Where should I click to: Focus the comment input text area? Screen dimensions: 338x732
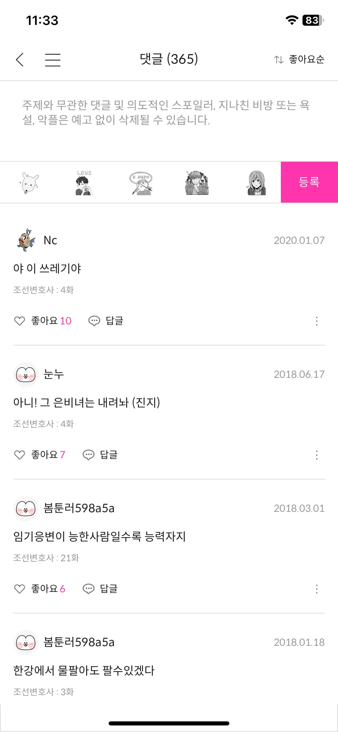169,121
